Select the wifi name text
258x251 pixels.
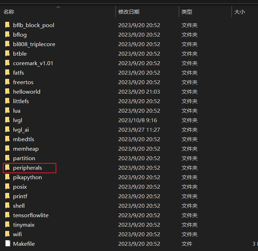tap(18, 234)
